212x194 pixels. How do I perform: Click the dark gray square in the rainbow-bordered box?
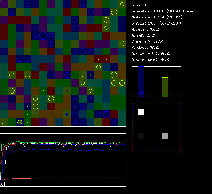[141, 136]
